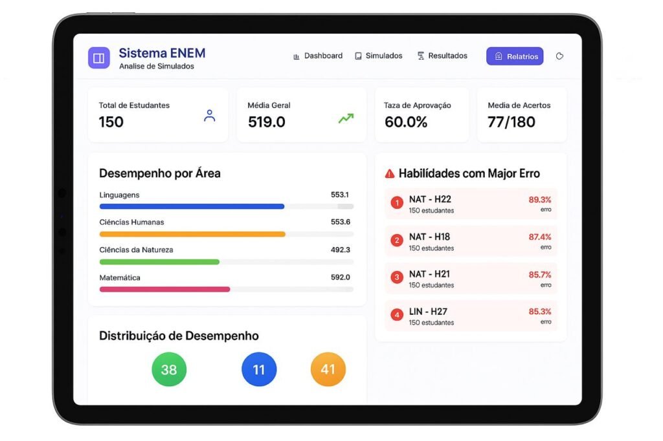Image resolution: width=663 pixels, height=441 pixels.
Task: Click the green upward trend arrow icon
Action: point(346,118)
